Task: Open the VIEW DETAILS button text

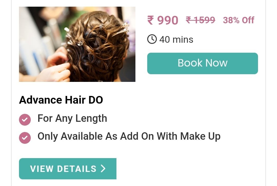Action: point(63,169)
